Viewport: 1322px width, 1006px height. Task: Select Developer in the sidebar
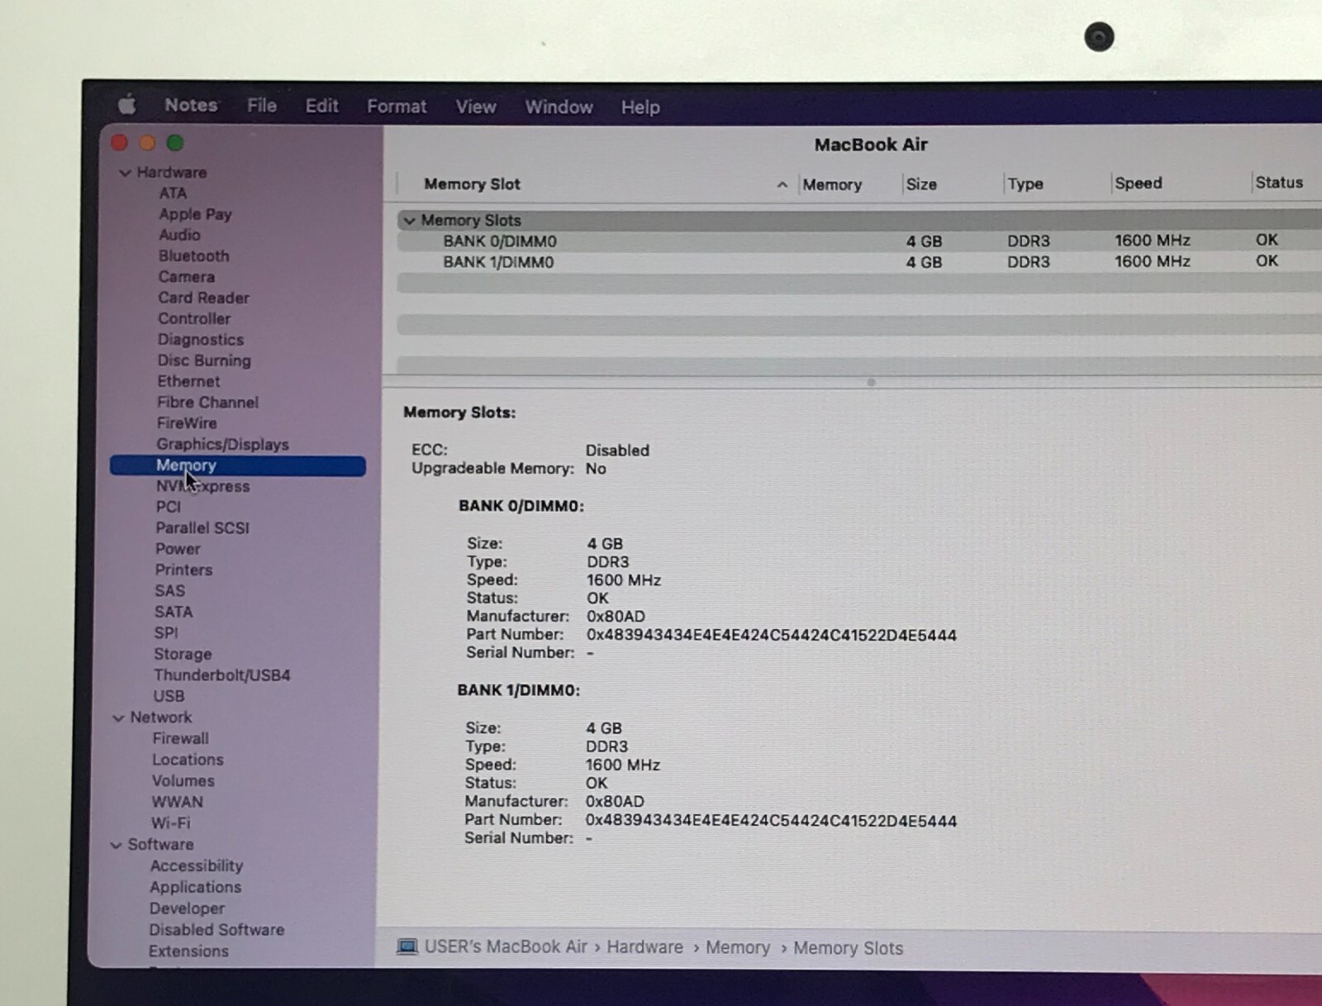point(187,908)
